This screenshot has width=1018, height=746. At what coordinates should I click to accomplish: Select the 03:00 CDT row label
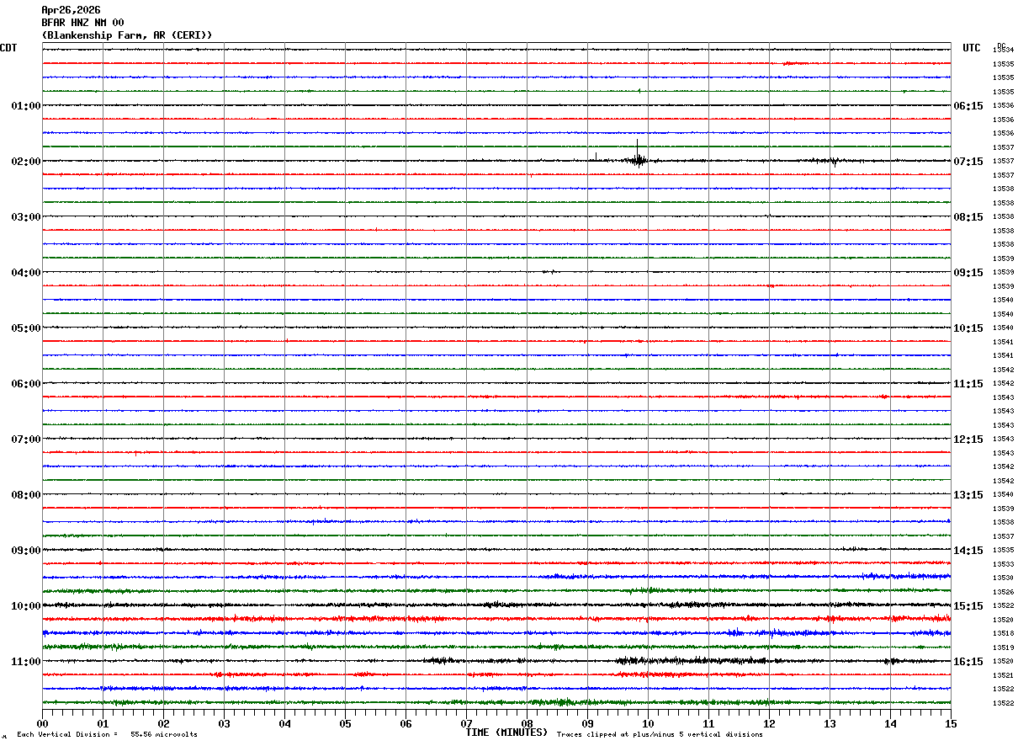26,217
